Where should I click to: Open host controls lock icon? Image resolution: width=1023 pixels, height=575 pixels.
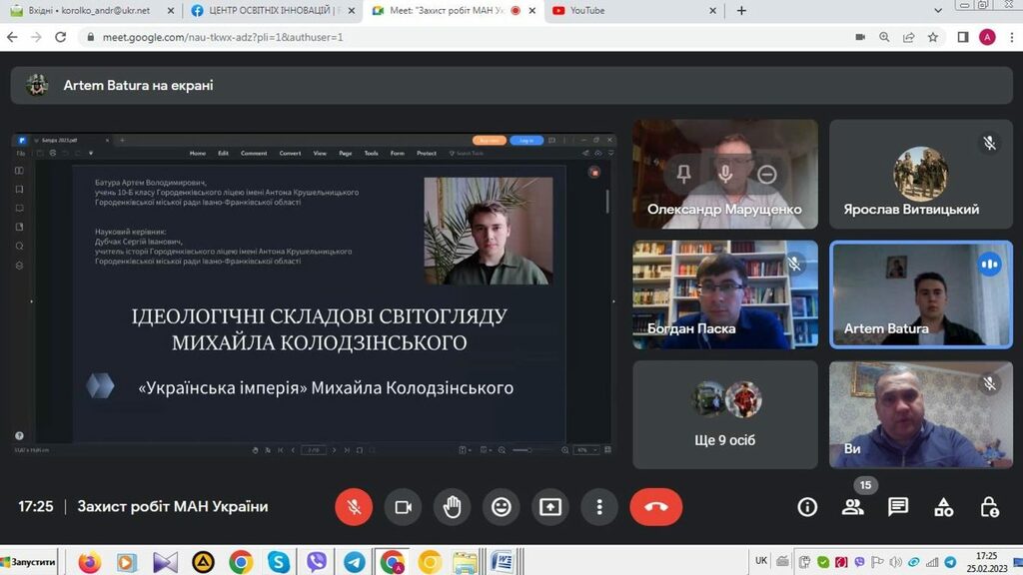pos(989,507)
